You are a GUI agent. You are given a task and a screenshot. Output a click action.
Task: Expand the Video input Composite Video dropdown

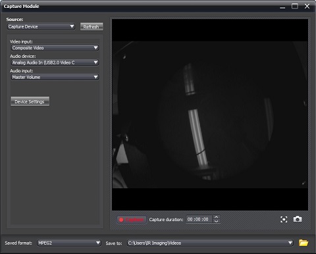click(55, 48)
